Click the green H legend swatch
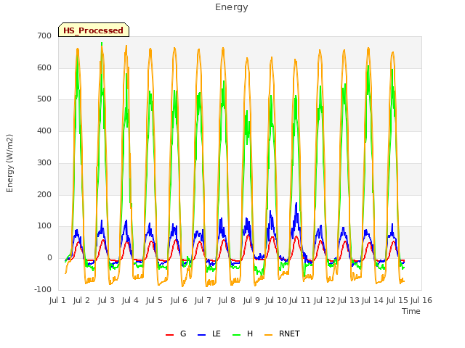 coord(237,334)
